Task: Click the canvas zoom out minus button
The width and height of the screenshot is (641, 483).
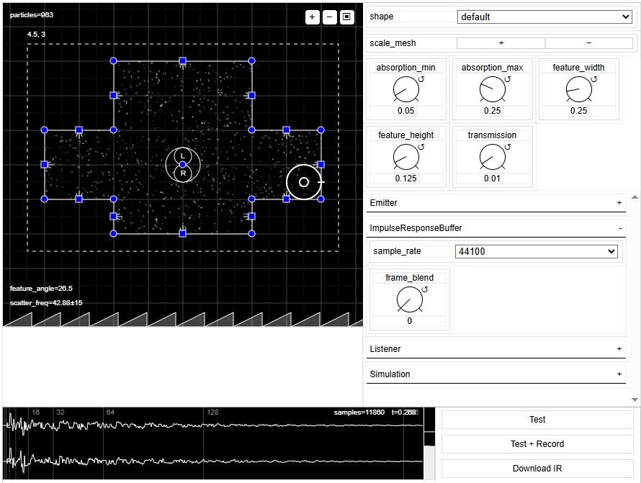Action: [x=329, y=17]
